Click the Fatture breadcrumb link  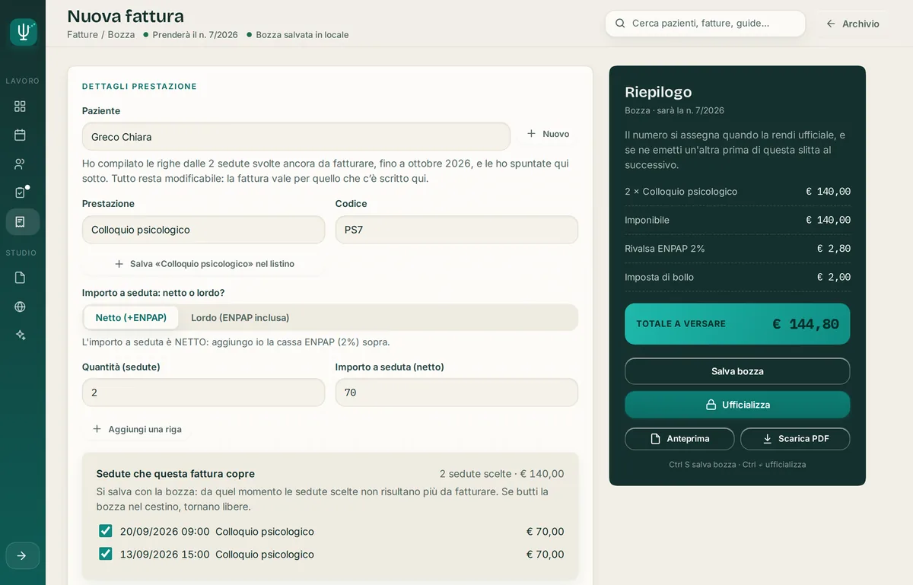point(82,35)
